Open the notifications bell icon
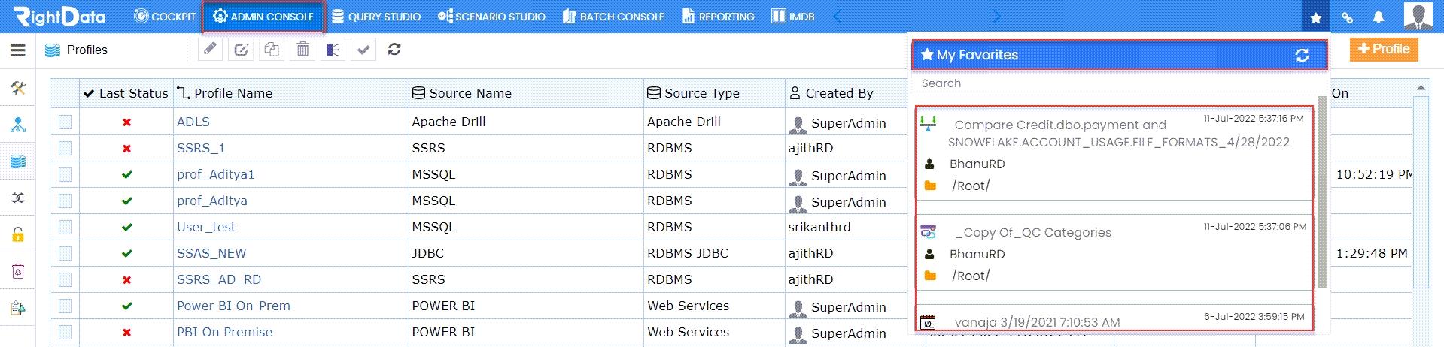 (1379, 17)
